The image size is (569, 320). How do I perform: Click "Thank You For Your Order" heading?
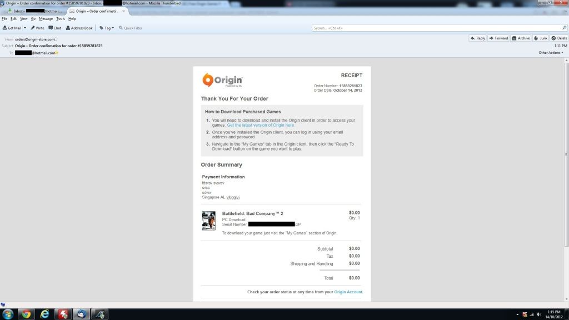234,99
